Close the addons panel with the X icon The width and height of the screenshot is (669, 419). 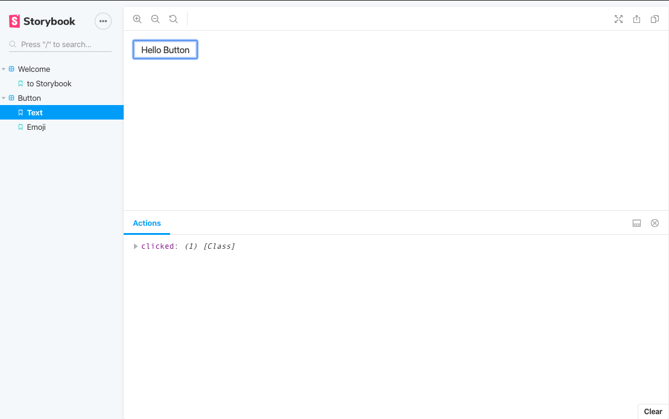[655, 223]
